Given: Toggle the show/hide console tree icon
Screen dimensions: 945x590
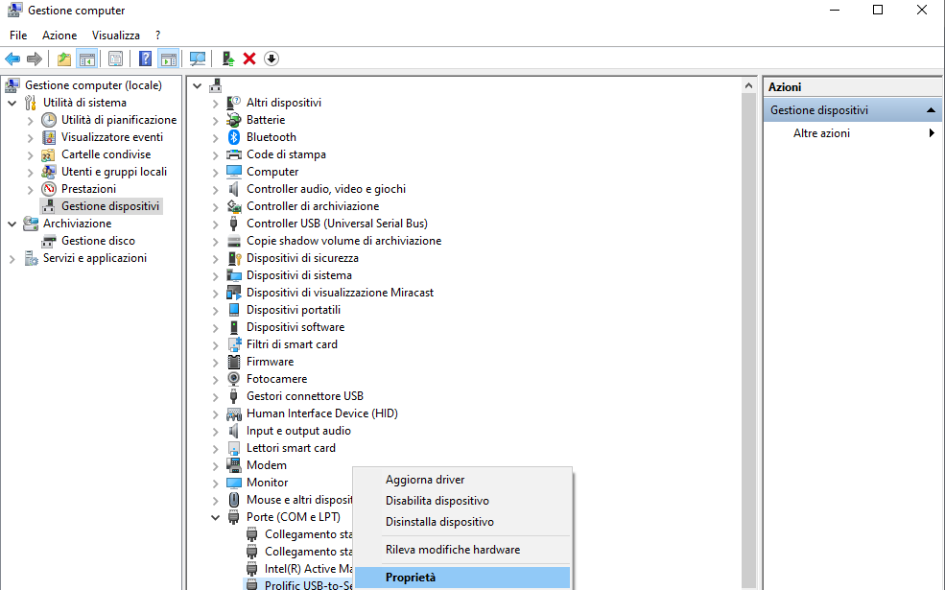Looking at the screenshot, I should click(86, 59).
